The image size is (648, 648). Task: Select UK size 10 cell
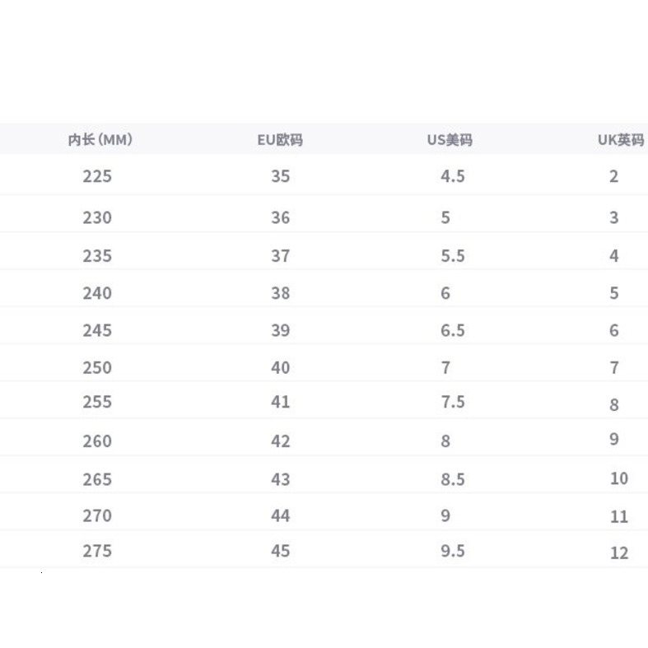[x=619, y=479]
